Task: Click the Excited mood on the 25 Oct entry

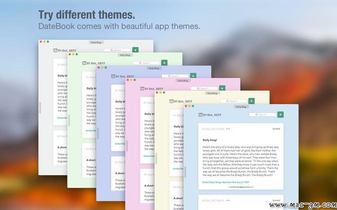Action: coord(276,201)
